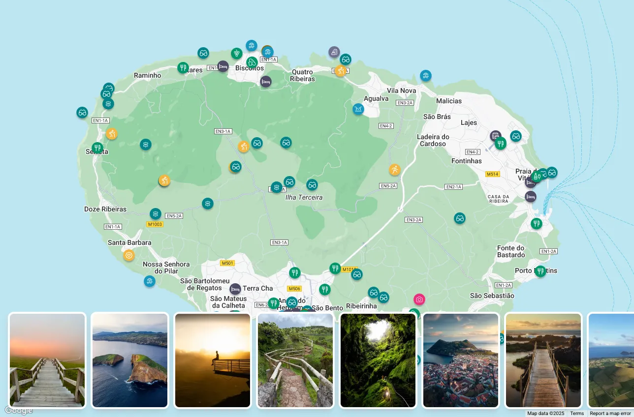This screenshot has height=417, width=634.
Task: Select the bed marker just west of Biscoitos
Action: 223,66
